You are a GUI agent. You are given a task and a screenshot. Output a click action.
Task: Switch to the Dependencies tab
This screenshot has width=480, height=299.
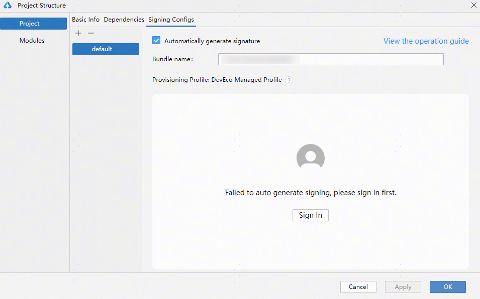[x=124, y=19]
